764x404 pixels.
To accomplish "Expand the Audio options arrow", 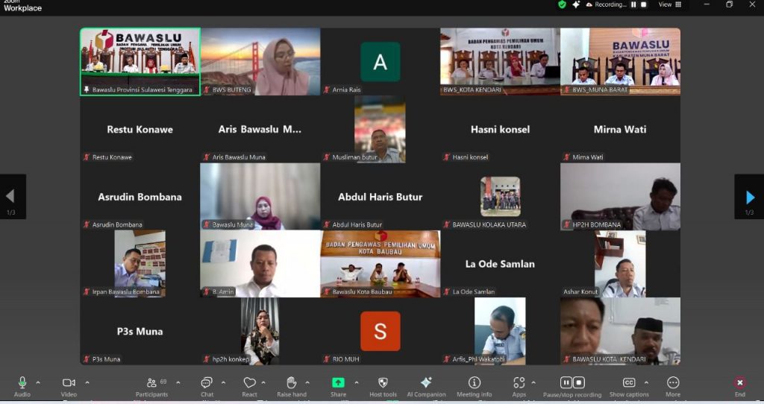I will click(38, 382).
